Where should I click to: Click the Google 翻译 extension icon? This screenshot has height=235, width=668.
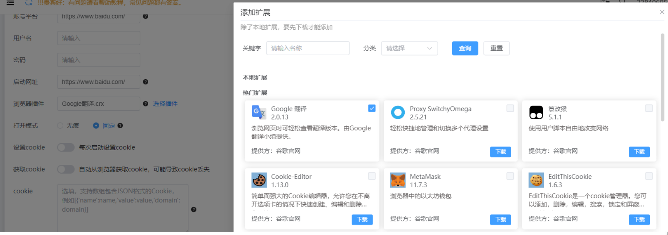pyautogui.click(x=259, y=112)
